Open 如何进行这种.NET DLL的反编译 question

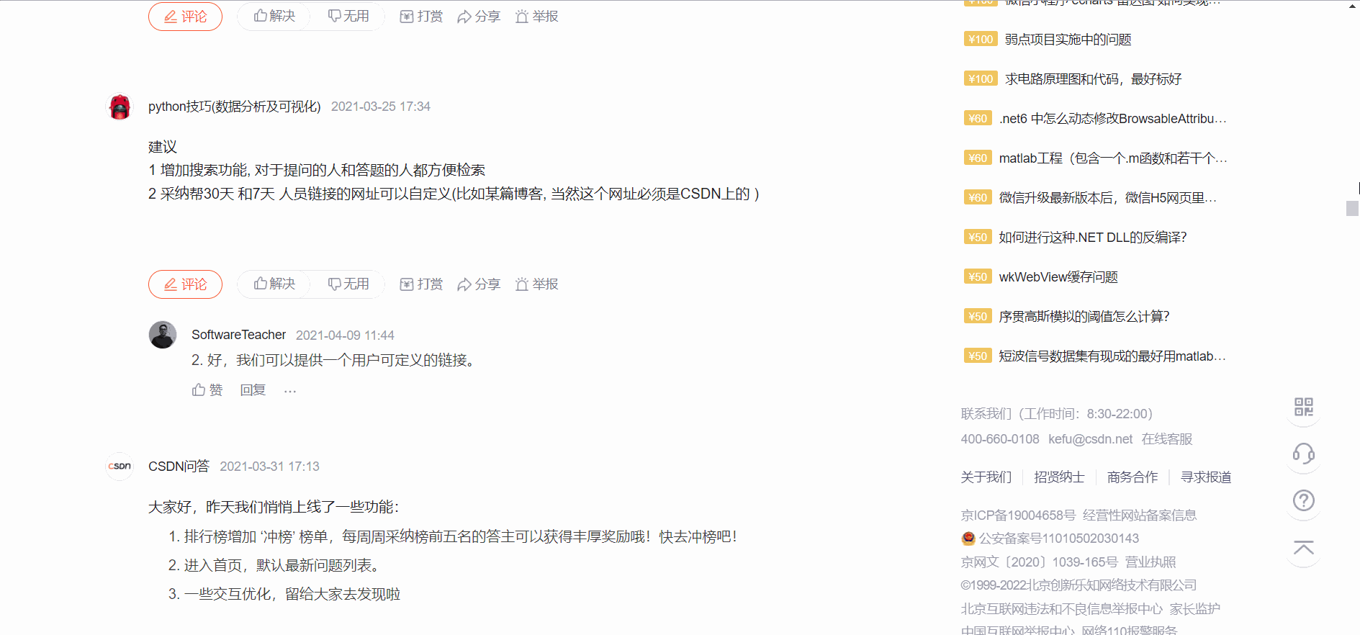point(1092,238)
